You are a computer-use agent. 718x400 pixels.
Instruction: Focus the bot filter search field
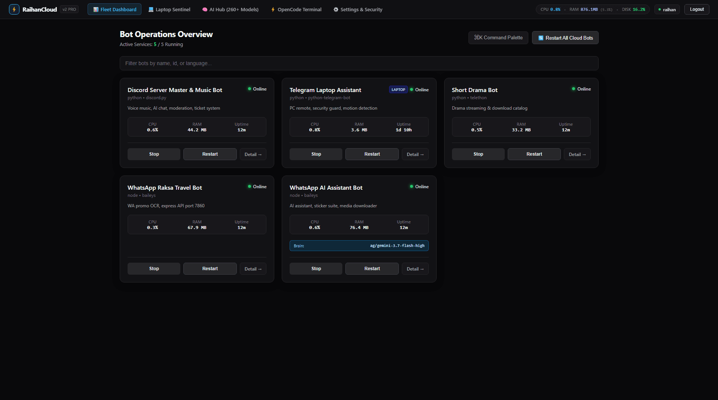click(359, 63)
